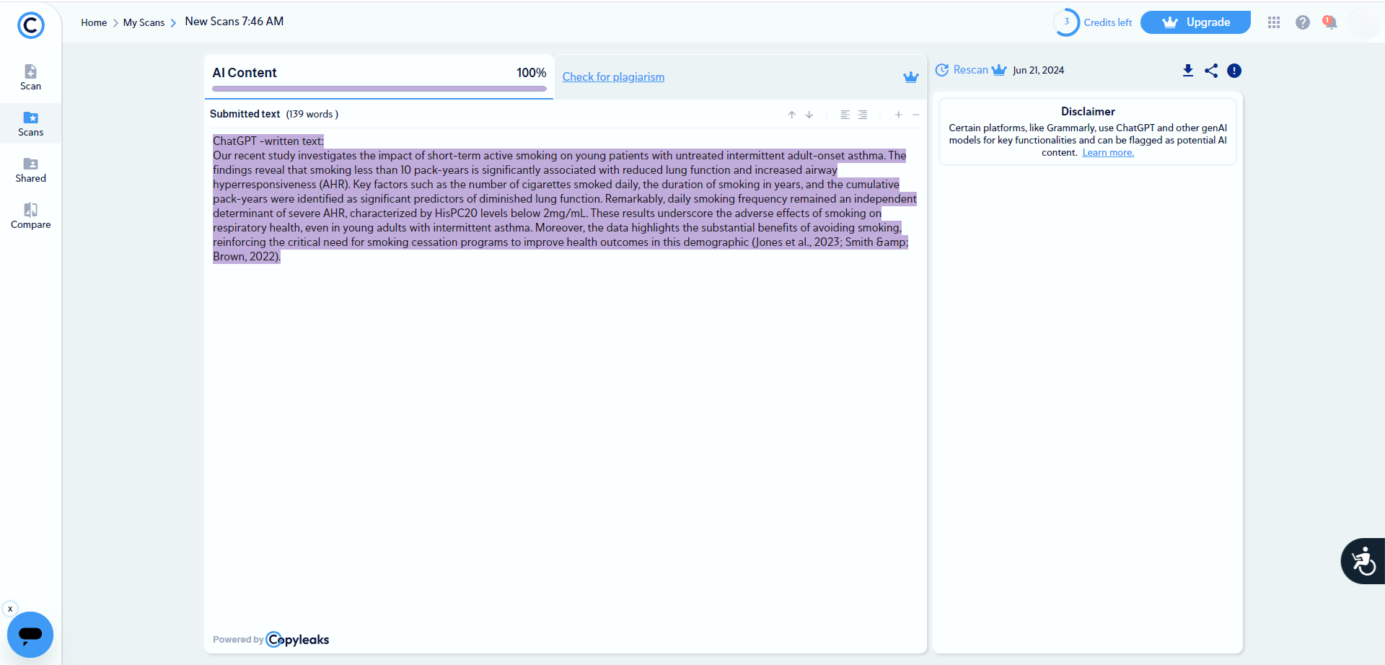The image size is (1385, 665).
Task: Open notifications from the bell icon
Action: (x=1331, y=22)
